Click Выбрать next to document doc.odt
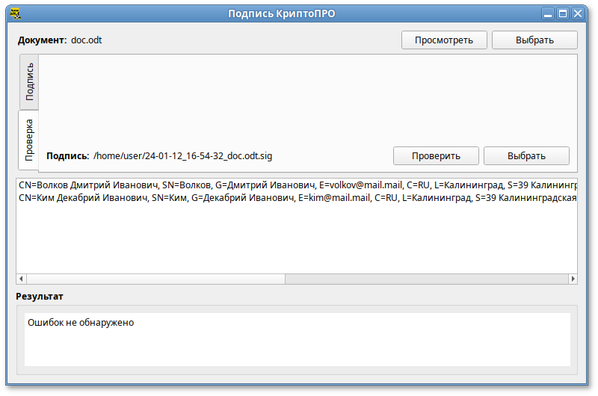Viewport: 598px width, 396px height. click(534, 40)
